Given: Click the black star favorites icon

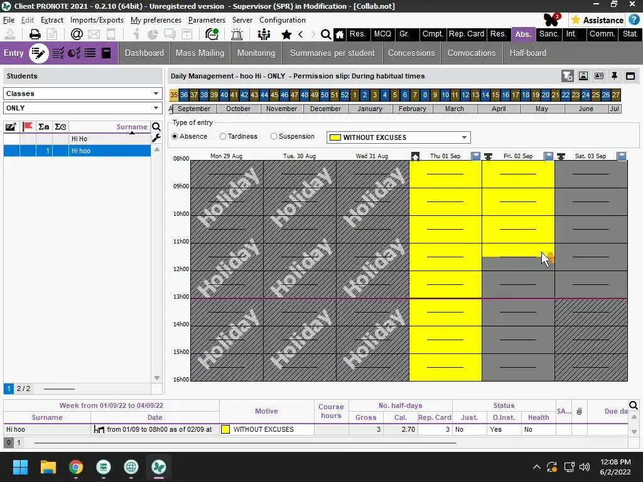Looking at the screenshot, I should (x=286, y=34).
